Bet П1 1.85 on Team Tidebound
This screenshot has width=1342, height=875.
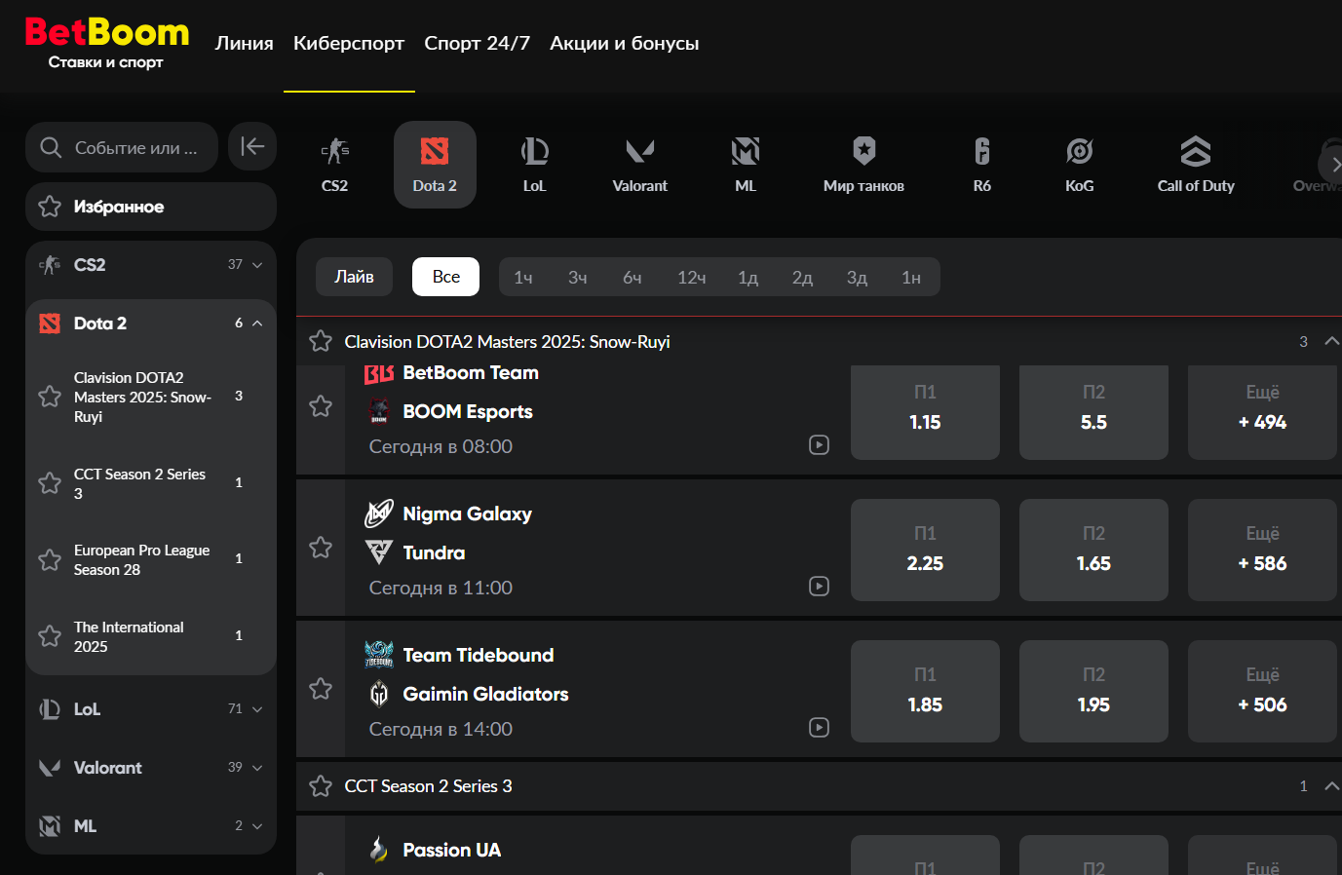[925, 691]
